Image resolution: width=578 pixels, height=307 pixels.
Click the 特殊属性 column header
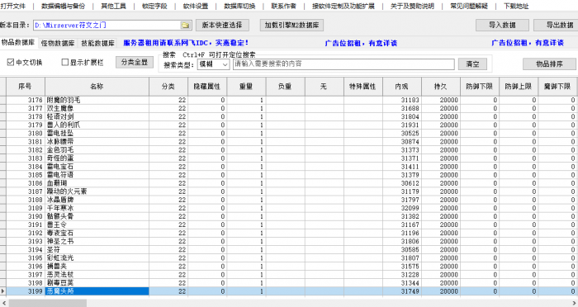point(363,86)
